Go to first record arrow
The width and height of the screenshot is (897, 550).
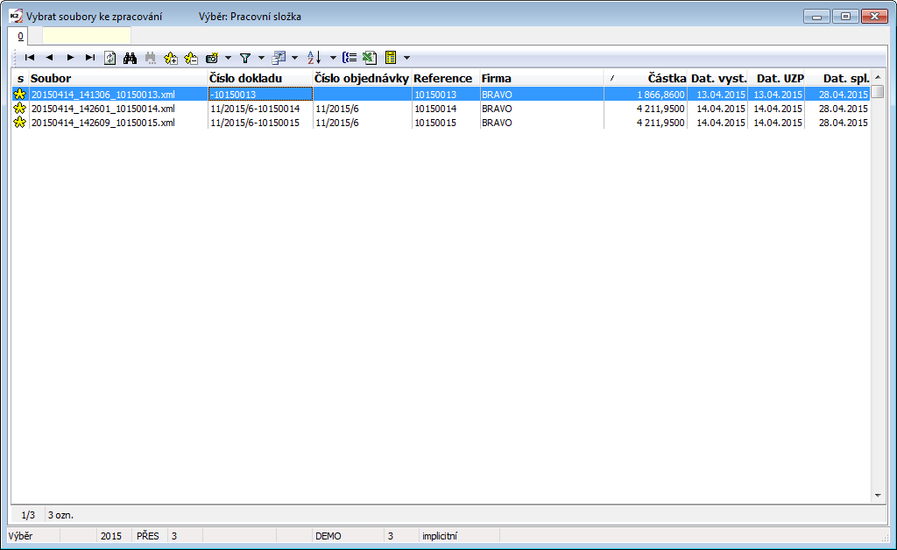point(30,58)
